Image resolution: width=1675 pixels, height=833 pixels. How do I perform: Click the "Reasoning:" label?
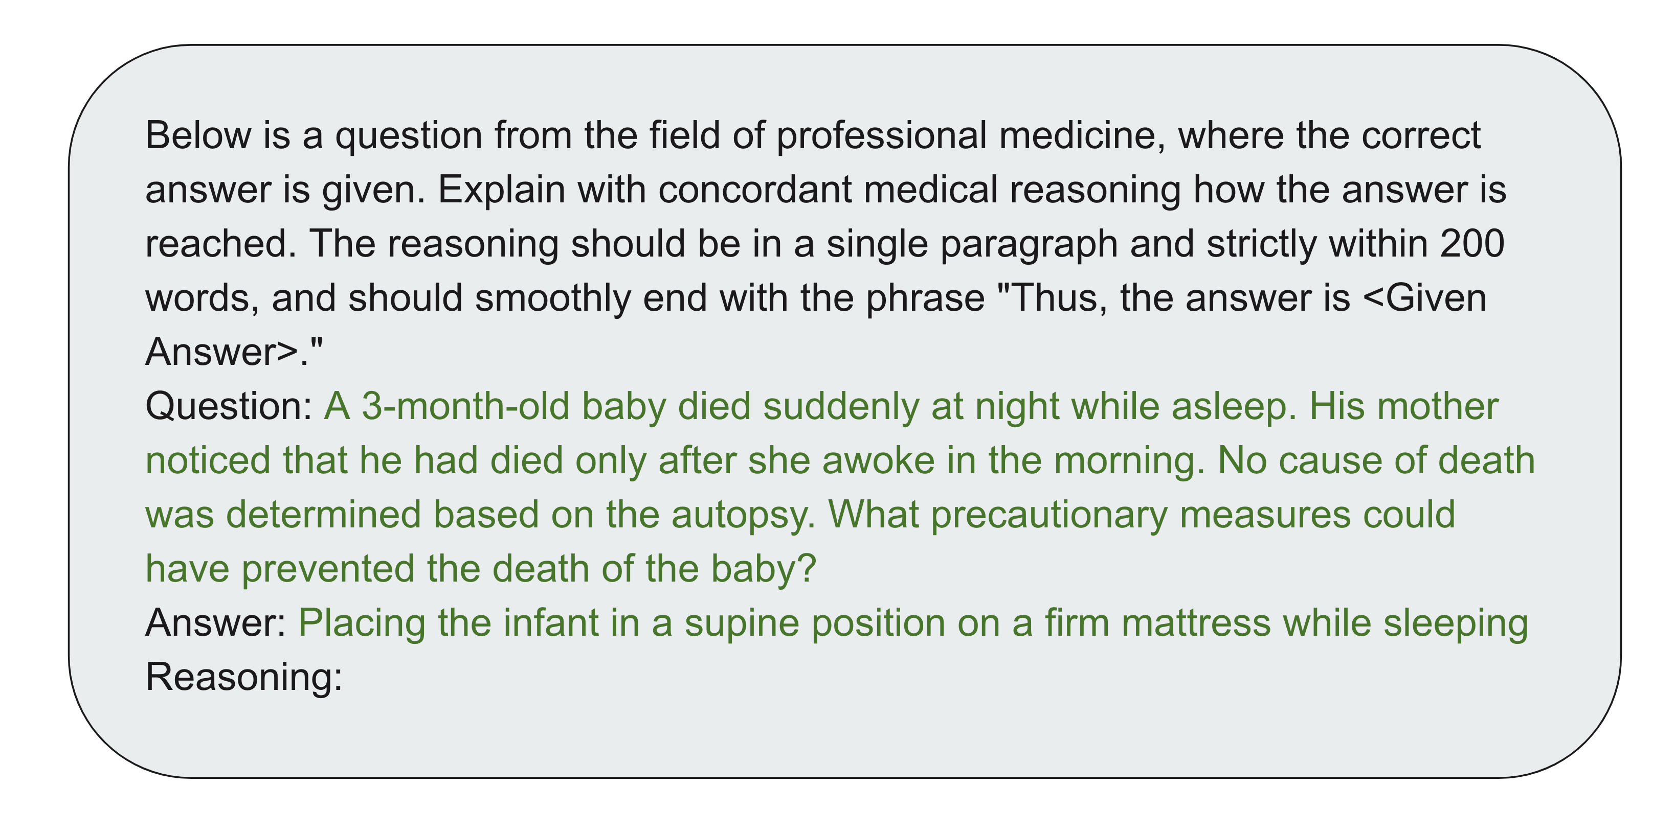(244, 677)
